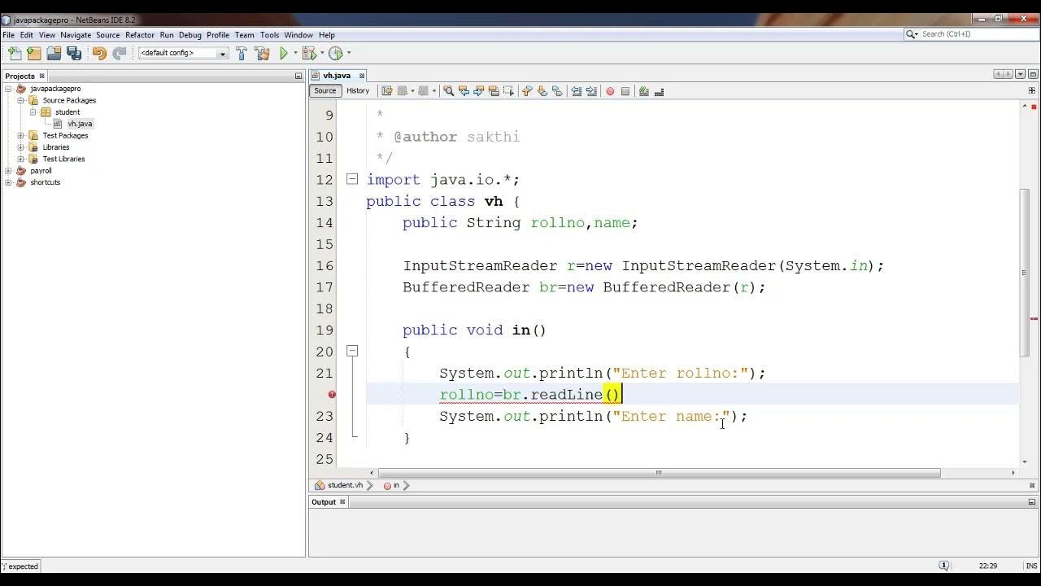
Task: Expand the Test Packages node
Action: (20, 136)
